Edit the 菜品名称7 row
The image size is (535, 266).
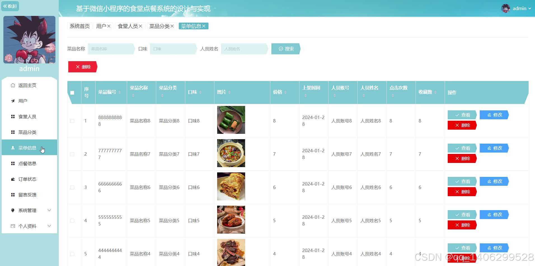click(494, 148)
